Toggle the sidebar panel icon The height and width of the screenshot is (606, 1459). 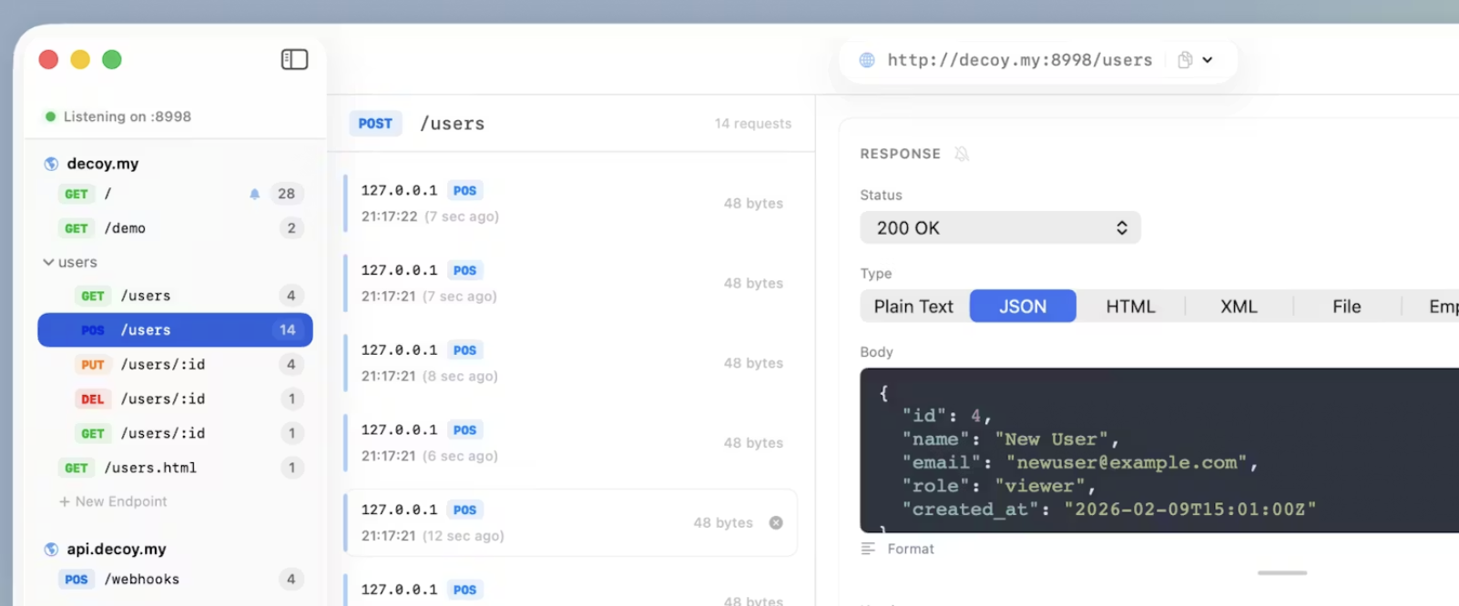[294, 59]
